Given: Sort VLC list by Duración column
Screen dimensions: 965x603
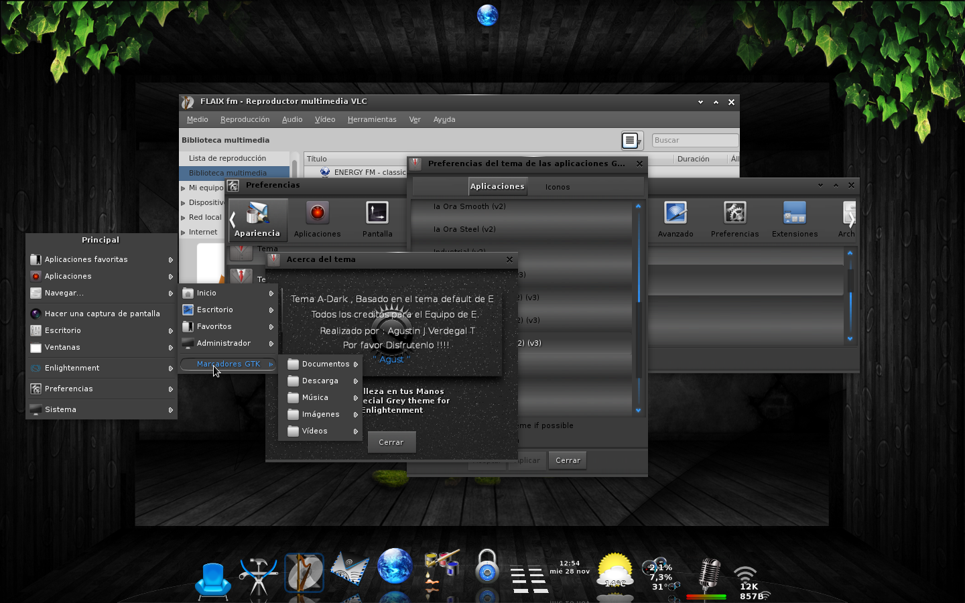Looking at the screenshot, I should (700, 159).
